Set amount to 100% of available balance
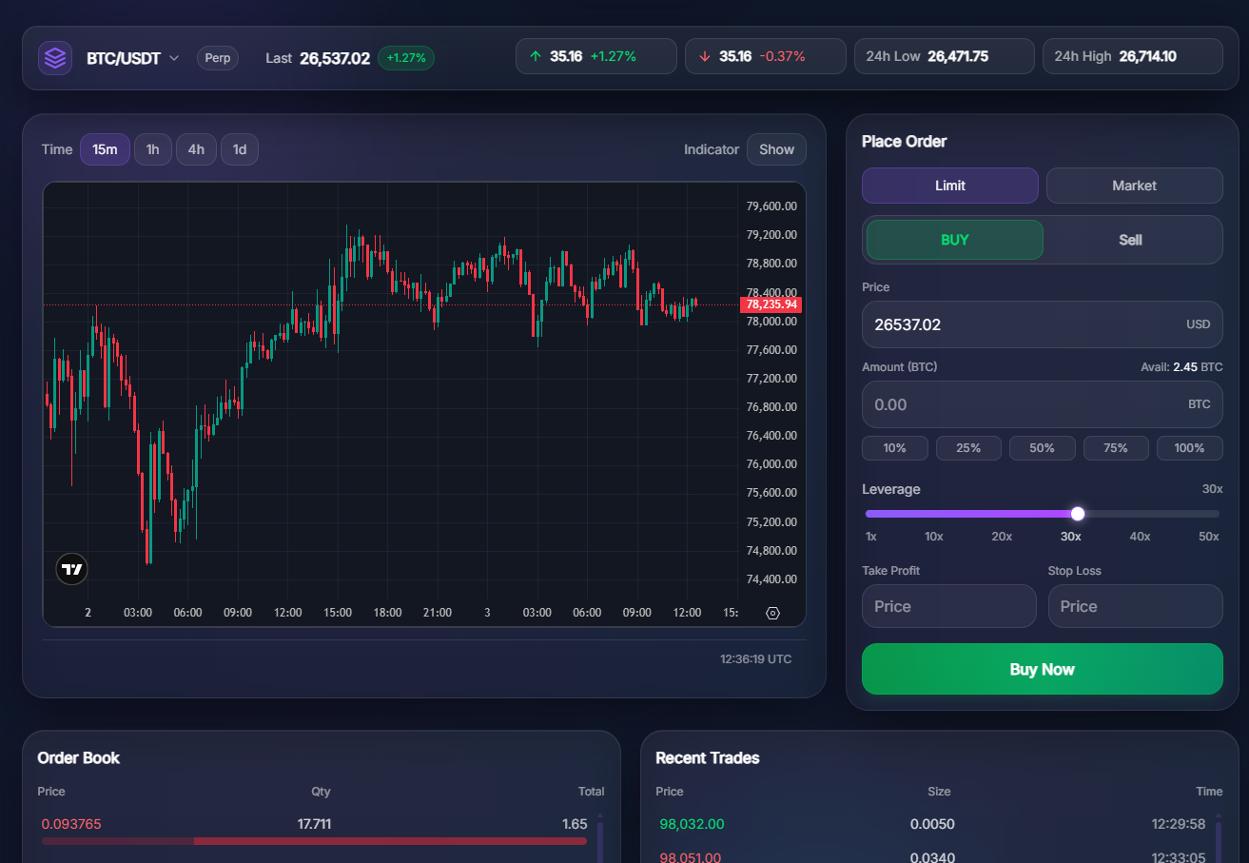 pos(1189,447)
